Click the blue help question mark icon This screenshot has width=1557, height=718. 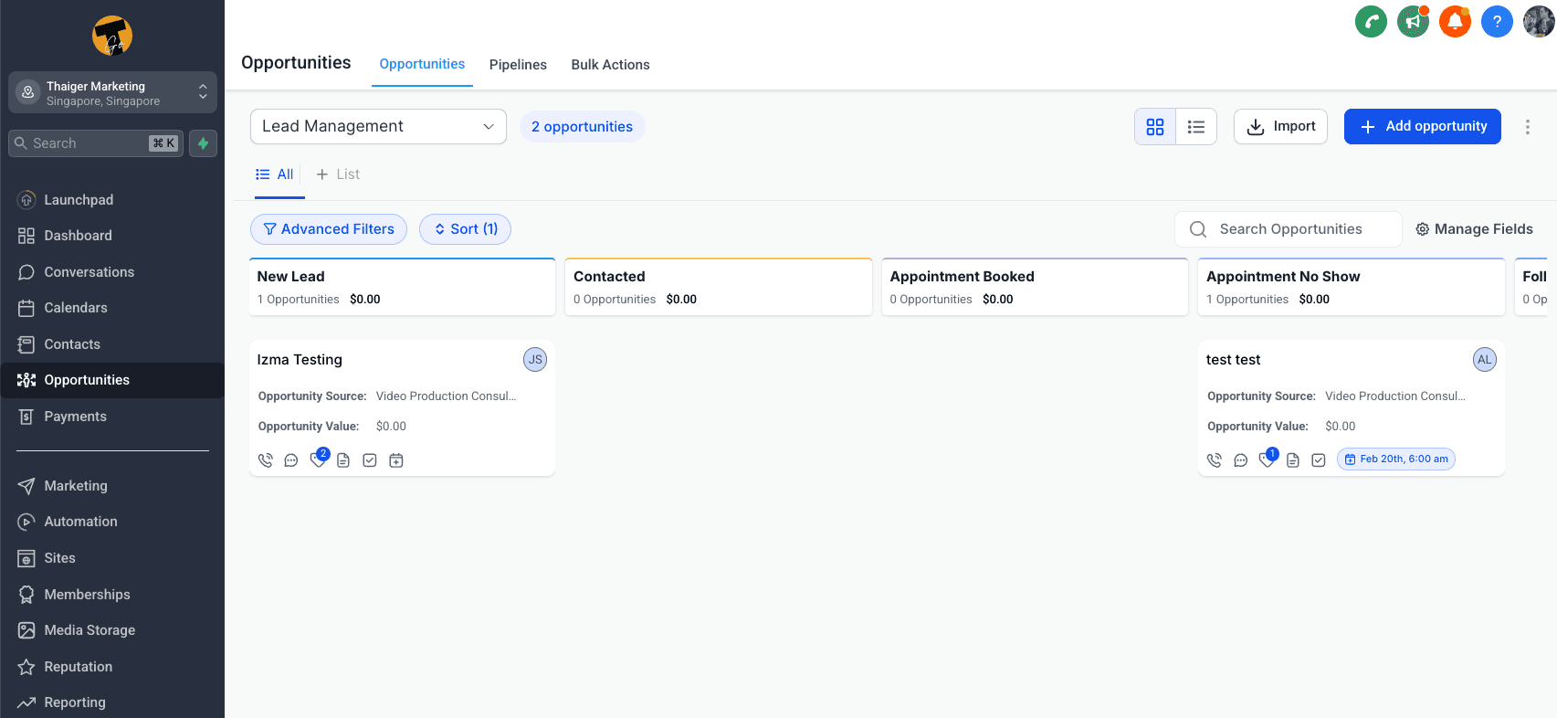point(1497,21)
